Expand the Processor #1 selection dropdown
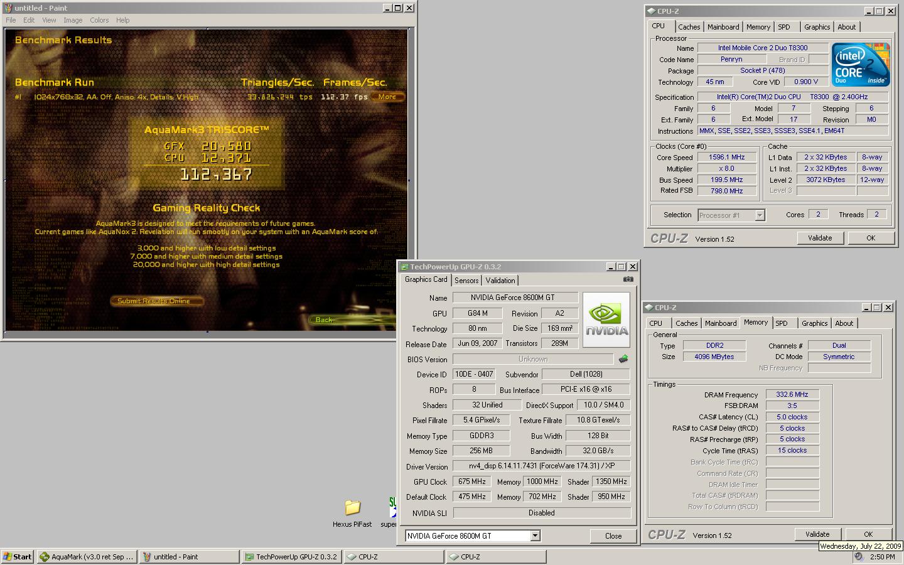Image resolution: width=904 pixels, height=565 pixels. tap(760, 215)
